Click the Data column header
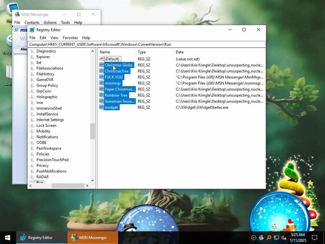The image size is (325, 244). pos(220,52)
